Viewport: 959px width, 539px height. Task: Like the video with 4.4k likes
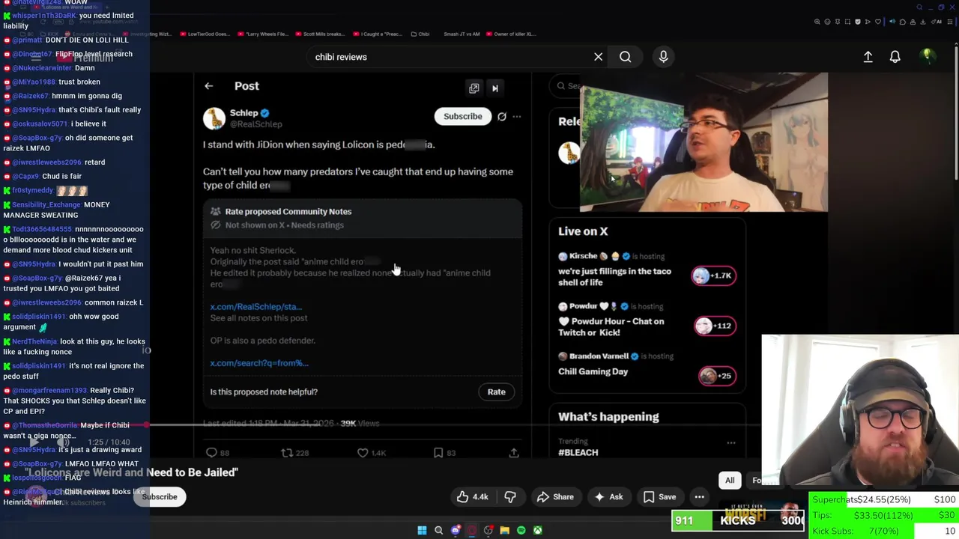pyautogui.click(x=473, y=497)
